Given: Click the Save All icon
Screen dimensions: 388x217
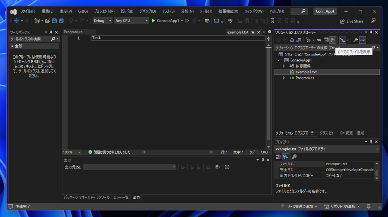Looking at the screenshot, I should [61, 21].
